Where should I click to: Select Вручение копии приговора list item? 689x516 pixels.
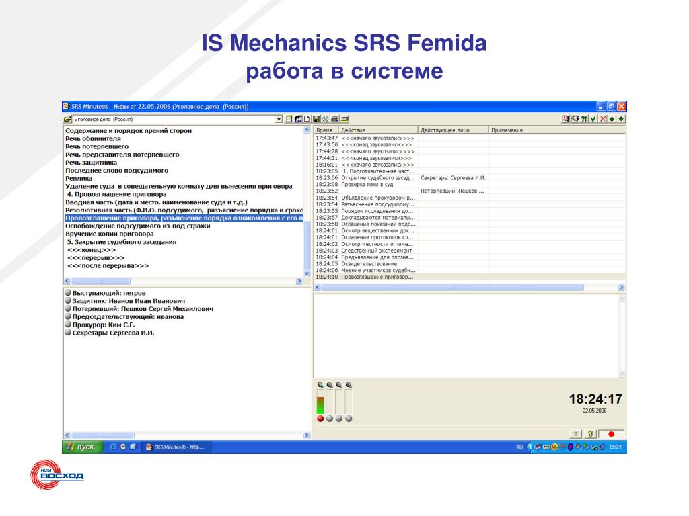click(110, 234)
